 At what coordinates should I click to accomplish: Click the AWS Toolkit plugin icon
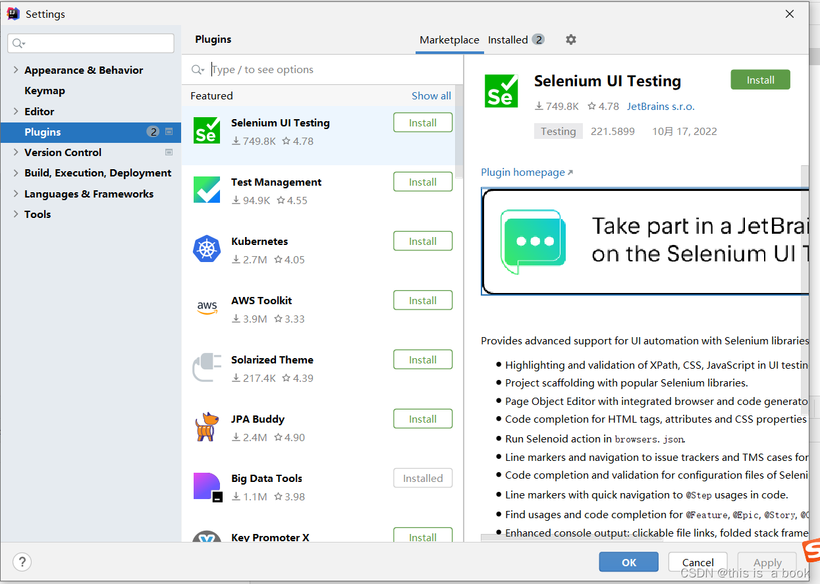(x=207, y=307)
